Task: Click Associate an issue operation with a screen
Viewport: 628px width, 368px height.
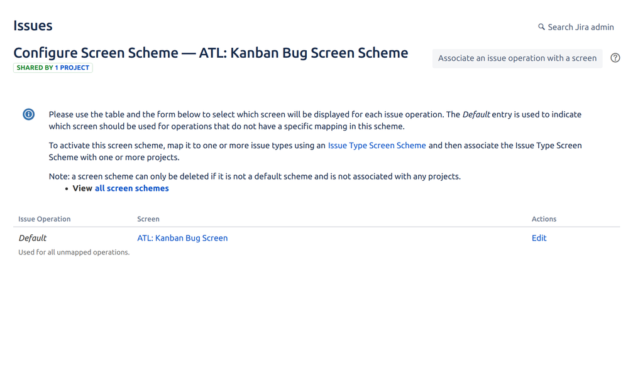Action: pos(517,58)
